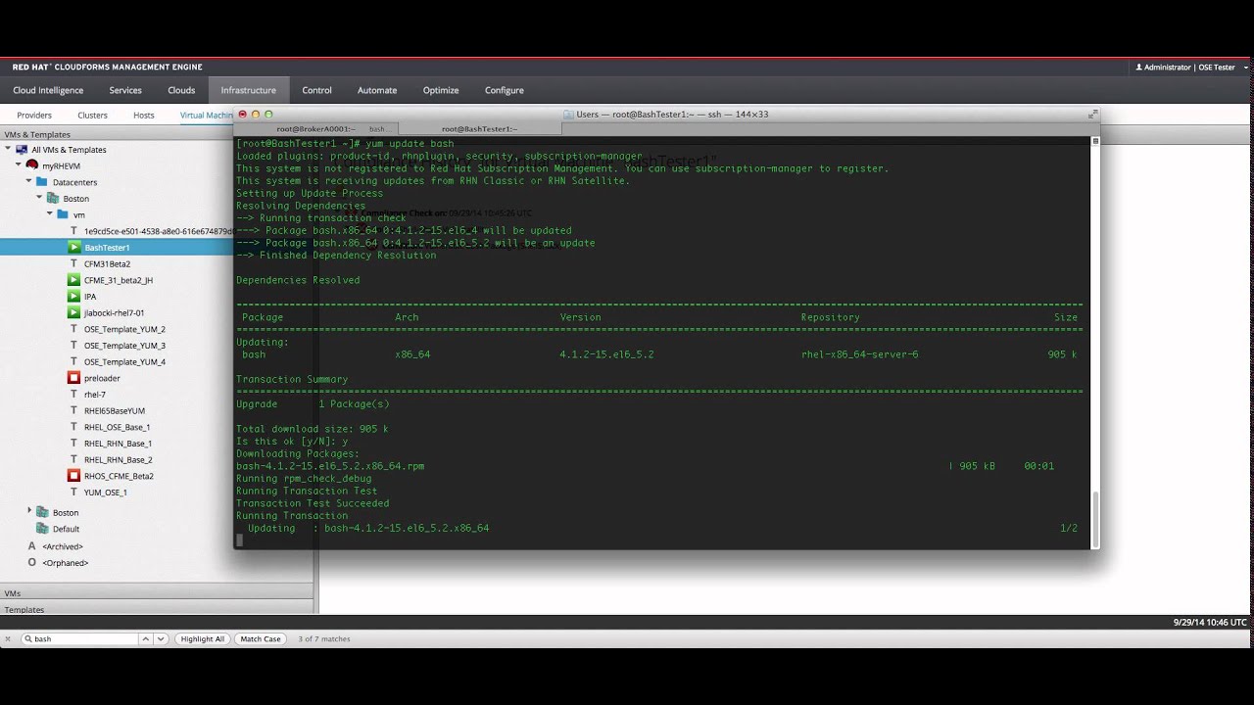Go to Virtual Machines sub-tab
Screen dimensions: 1254x705
pyautogui.click(x=206, y=116)
